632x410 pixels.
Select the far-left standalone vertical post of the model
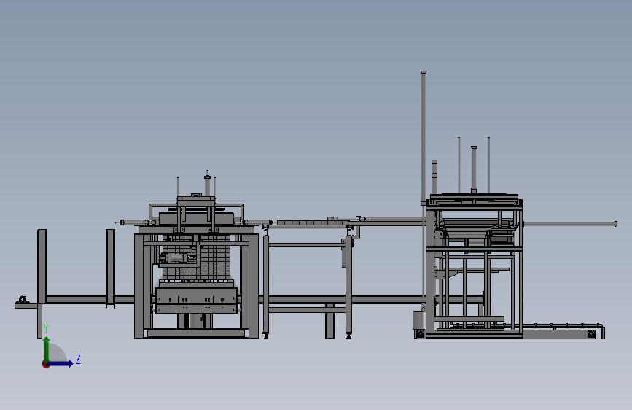click(x=42, y=266)
